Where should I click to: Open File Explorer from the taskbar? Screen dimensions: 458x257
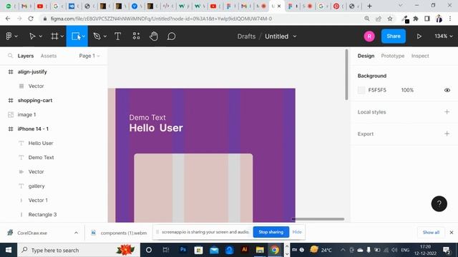pyautogui.click(x=260, y=250)
